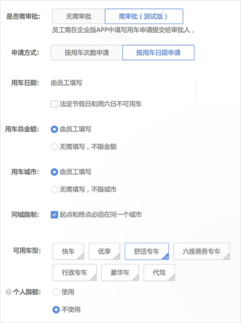
Task: Uncheck 起点和终点必须在同一个城市
Action: pos(54,215)
